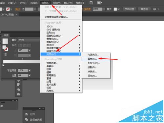Screen dimensions: 164x123
Task: Expand the 3D(3) effects submenu
Action: pyautogui.click(x=61, y=27)
